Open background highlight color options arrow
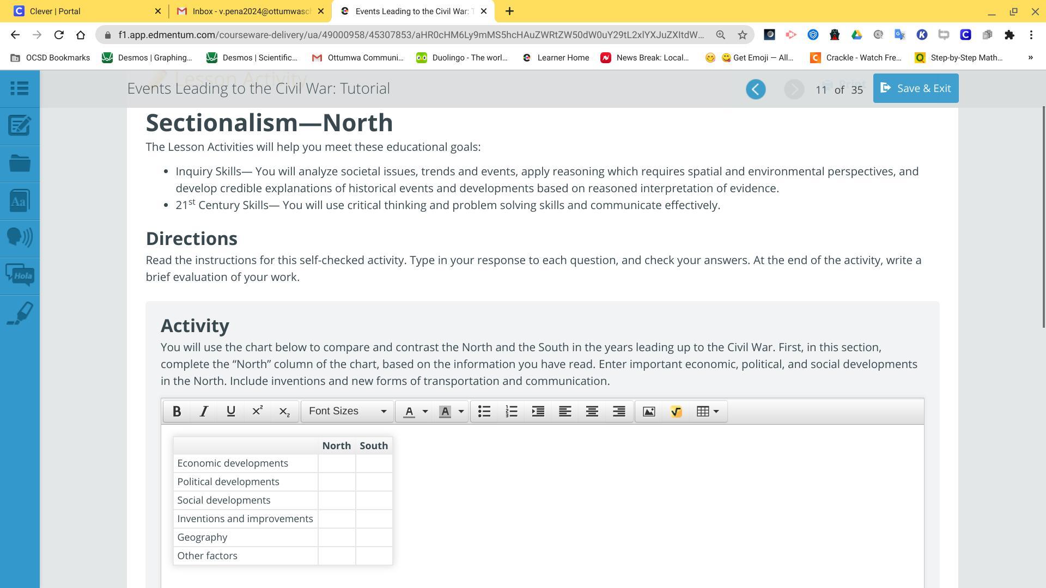The height and width of the screenshot is (588, 1046). coord(461,412)
